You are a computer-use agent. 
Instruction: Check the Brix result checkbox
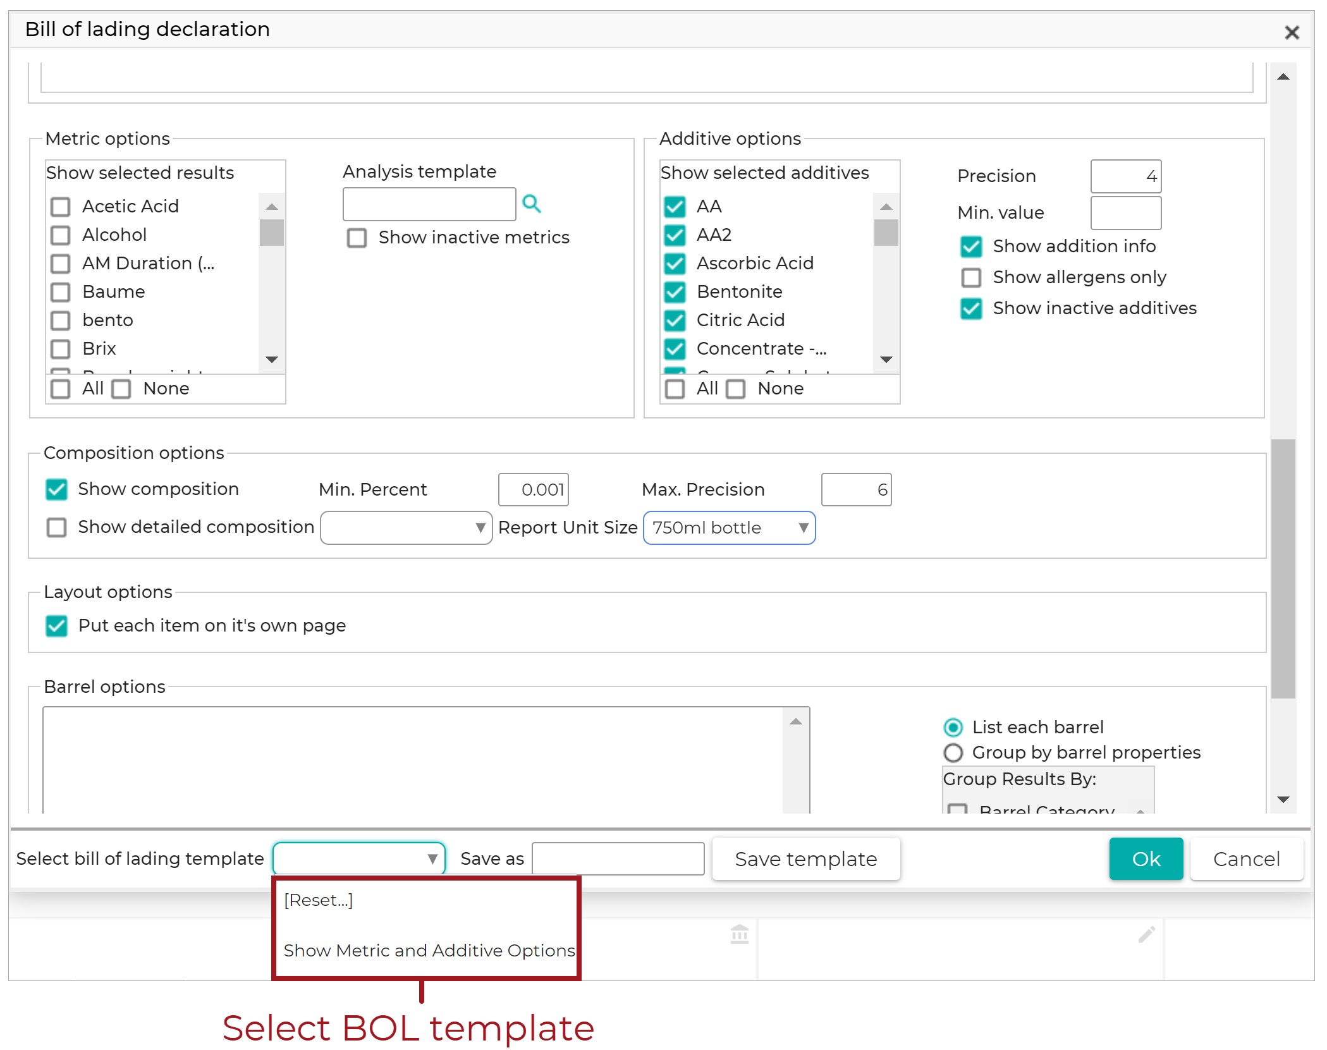point(61,349)
